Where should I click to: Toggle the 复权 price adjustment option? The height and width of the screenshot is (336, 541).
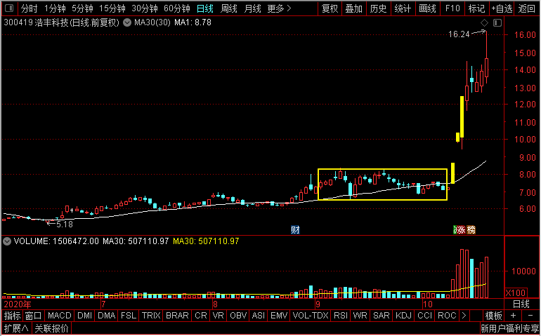point(329,9)
